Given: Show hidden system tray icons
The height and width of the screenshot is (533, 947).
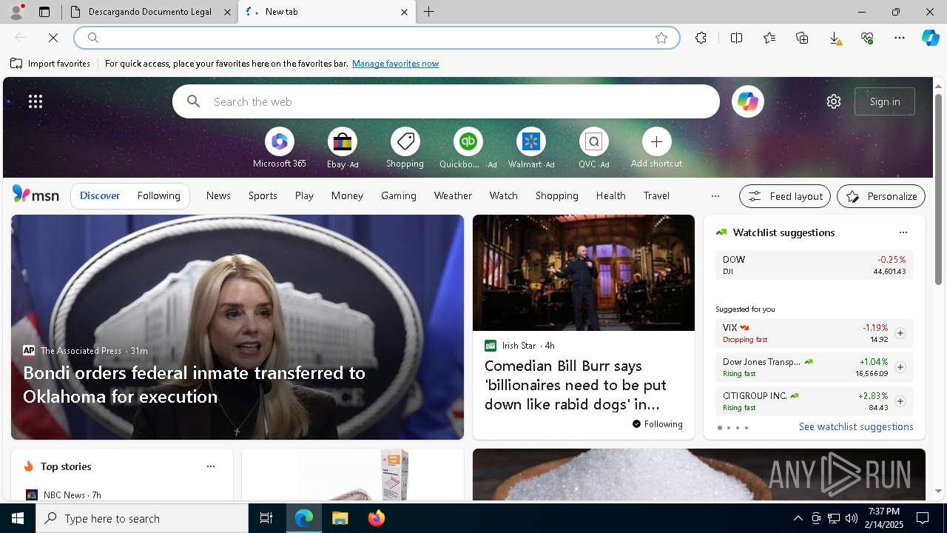Looking at the screenshot, I should pos(798,518).
